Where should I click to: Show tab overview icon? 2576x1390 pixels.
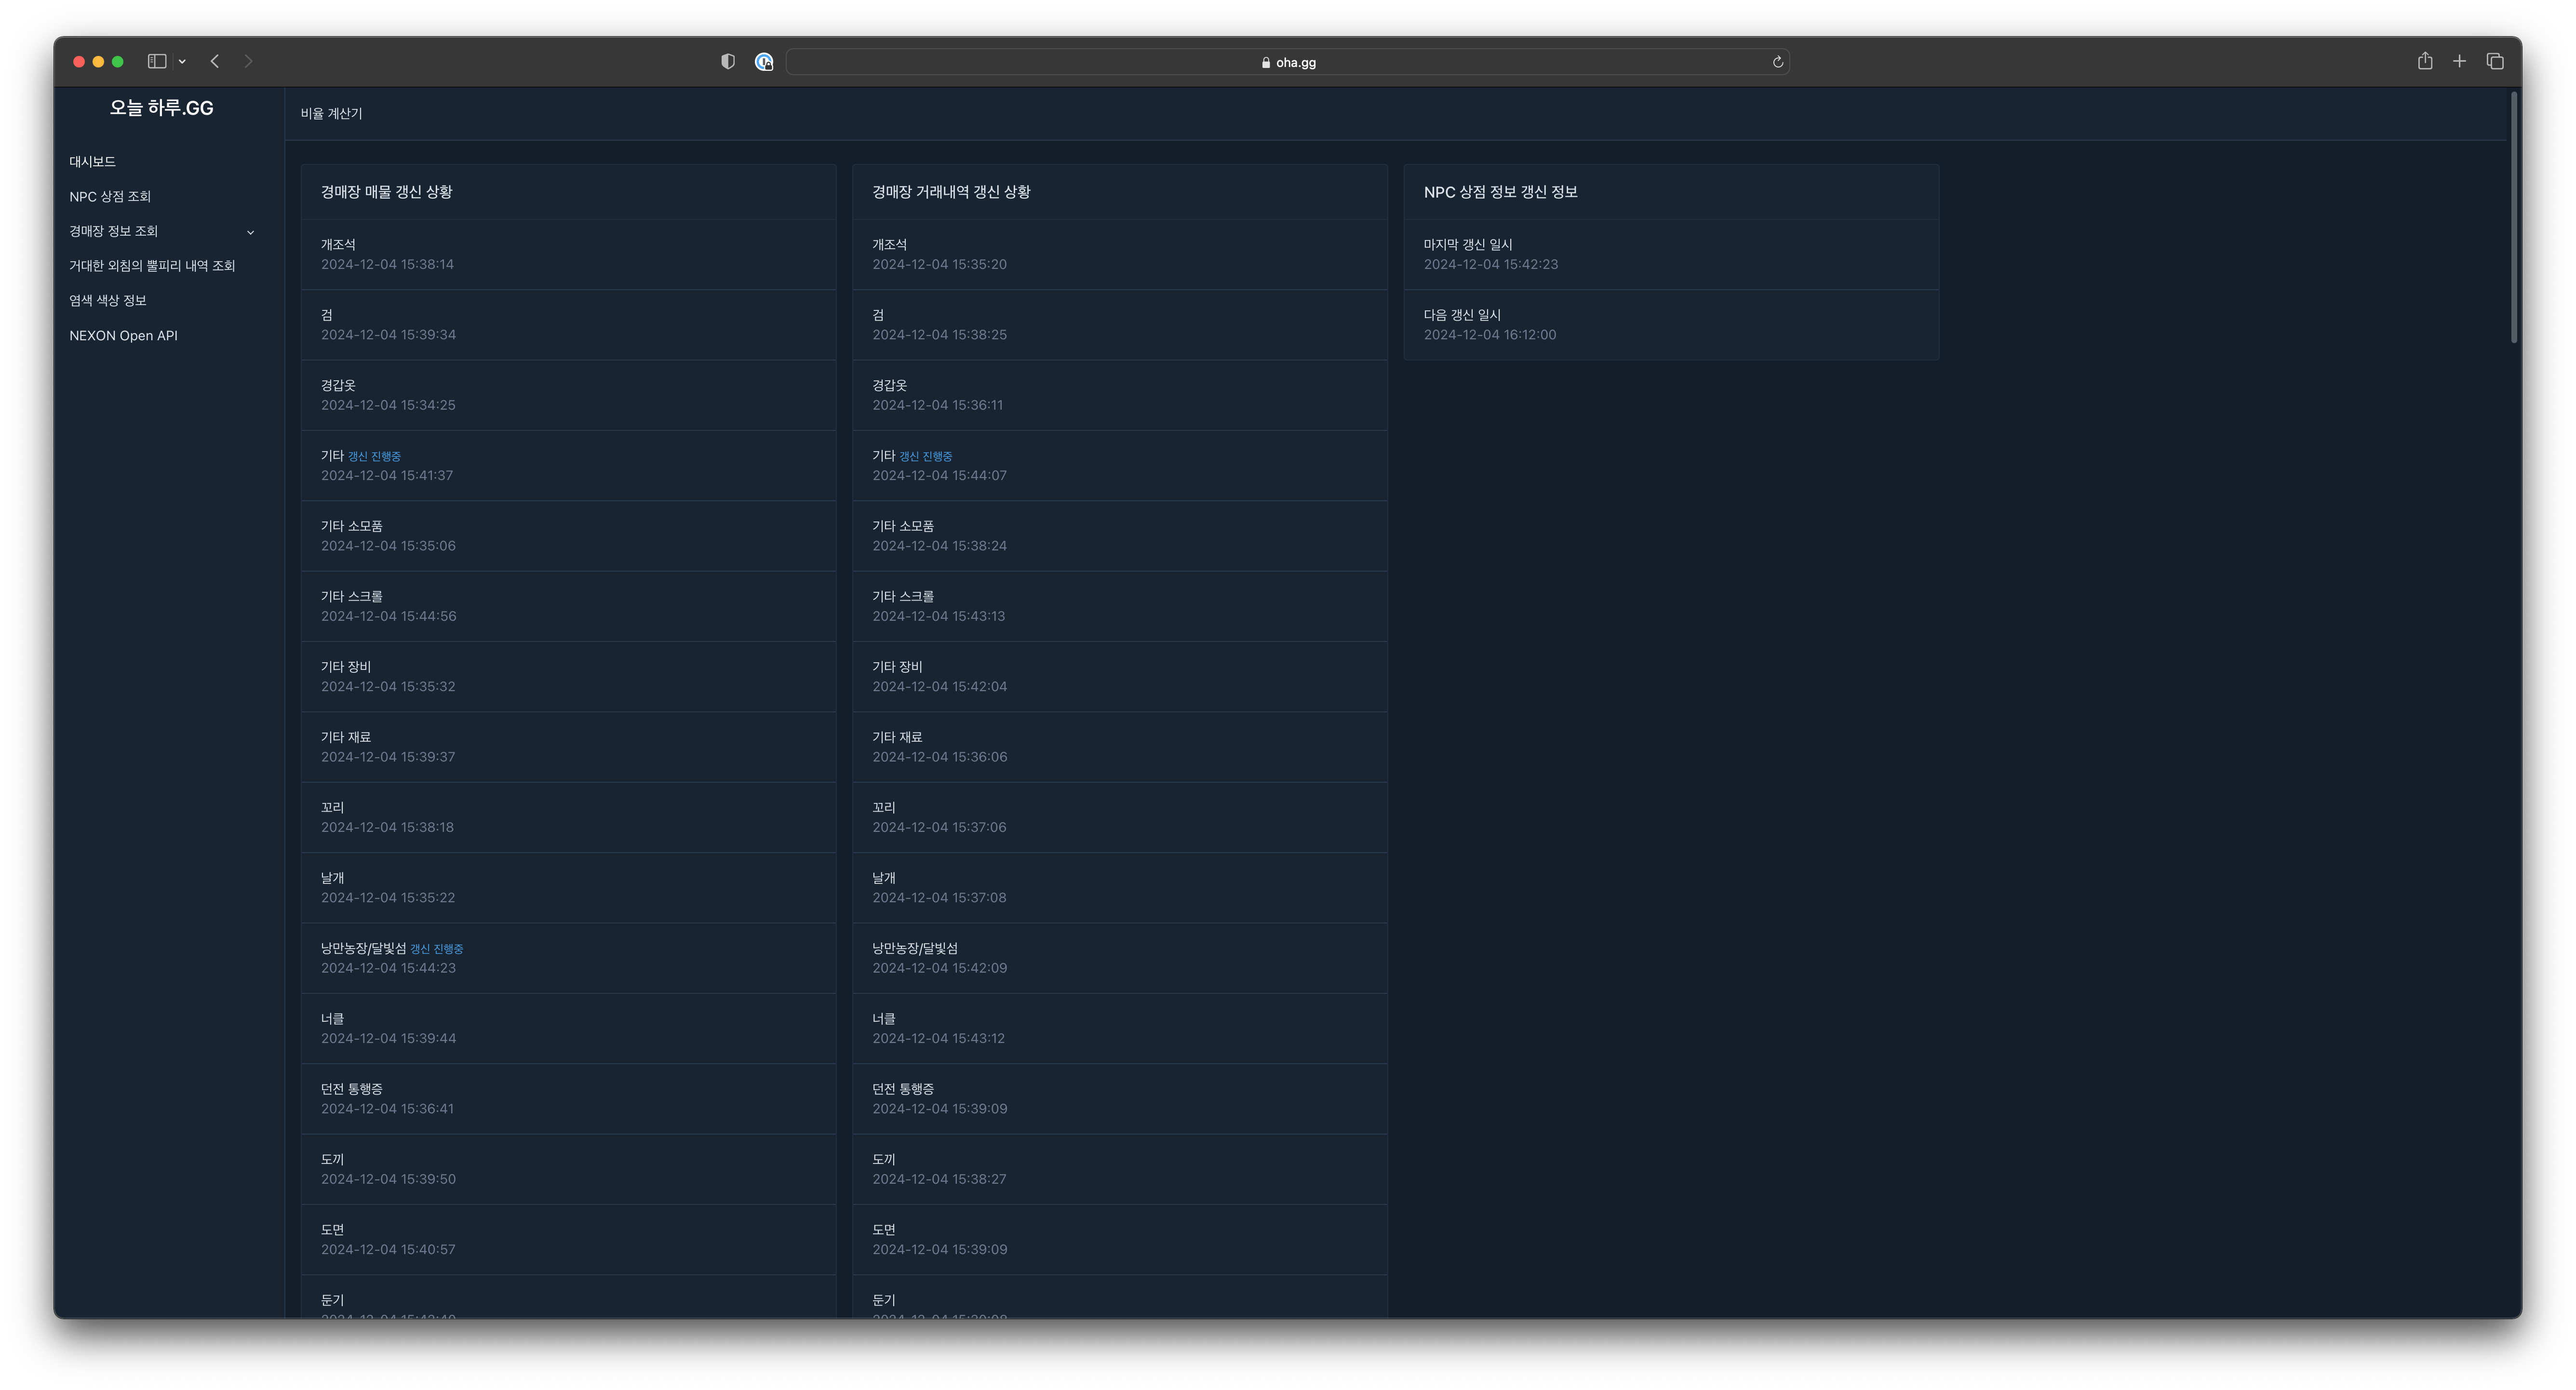pyautogui.click(x=2495, y=61)
